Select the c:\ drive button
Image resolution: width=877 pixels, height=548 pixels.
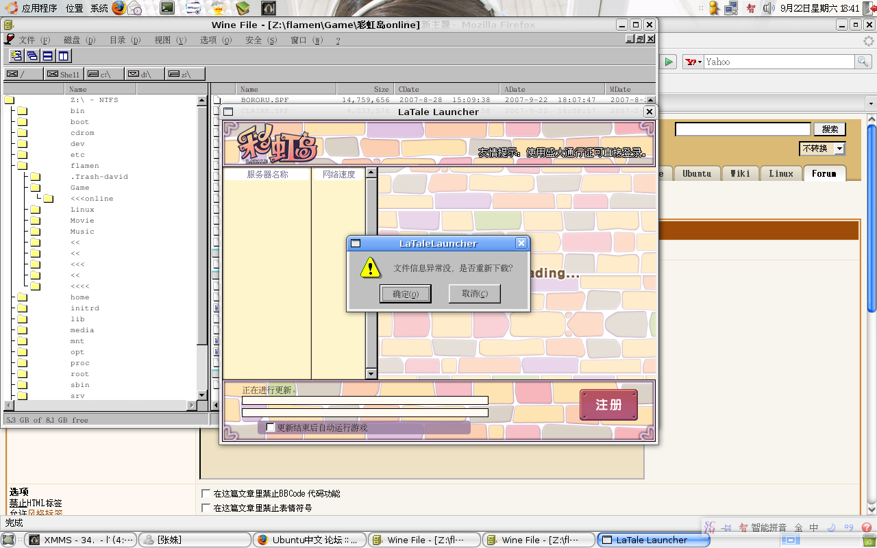[103, 73]
